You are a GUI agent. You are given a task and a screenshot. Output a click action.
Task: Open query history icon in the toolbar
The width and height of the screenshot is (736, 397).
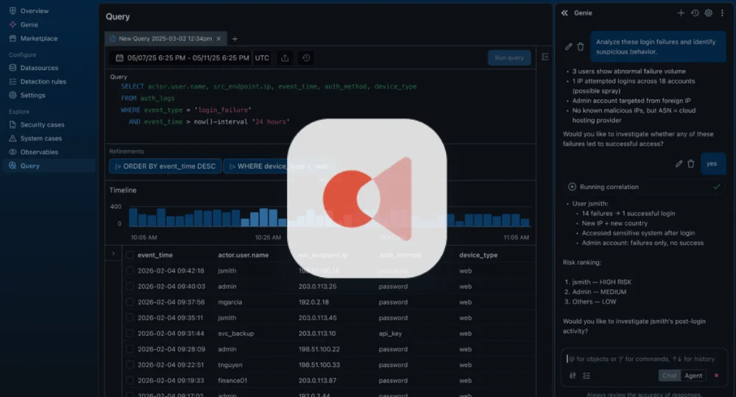306,57
